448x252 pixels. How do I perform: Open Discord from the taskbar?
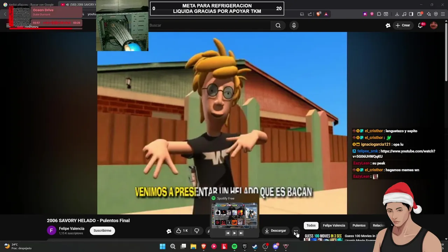click(x=275, y=246)
